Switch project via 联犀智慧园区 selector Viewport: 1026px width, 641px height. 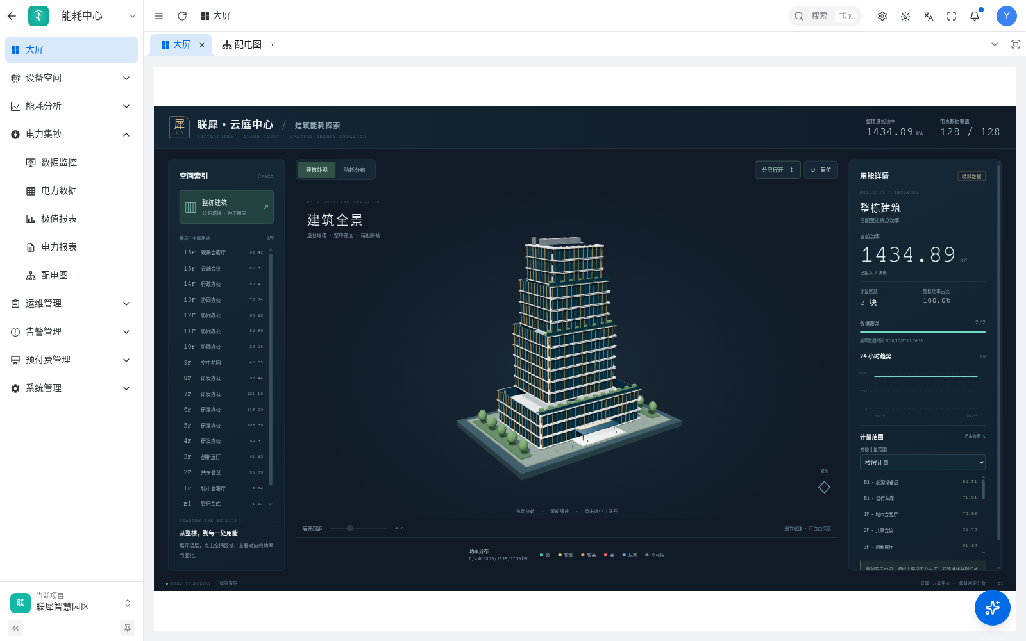pyautogui.click(x=71, y=603)
